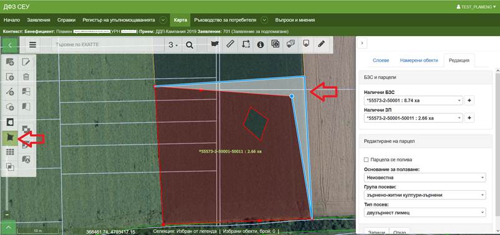The height and width of the screenshot is (235, 500).
Task: Click 'Отказ' cancel button
Action: 400,231
